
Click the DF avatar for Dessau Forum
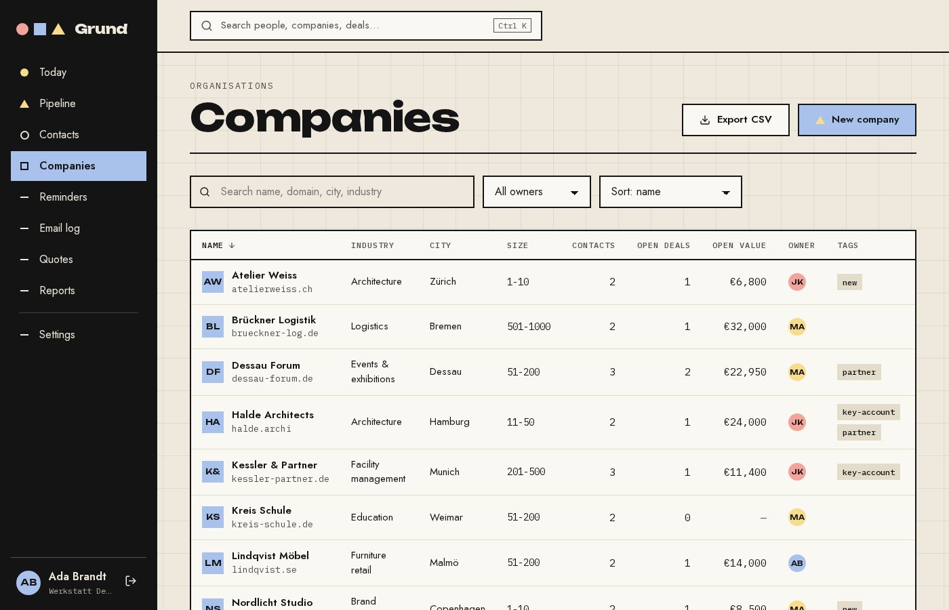coord(213,372)
